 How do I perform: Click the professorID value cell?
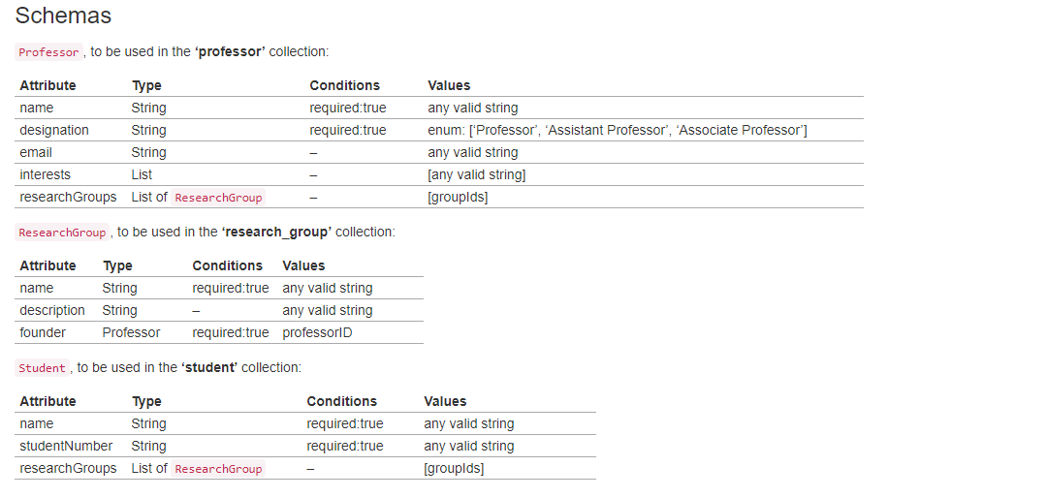(x=317, y=332)
